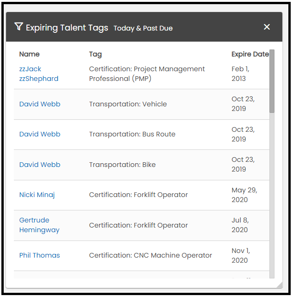293x296 pixels.
Task: Open the Gertrude Hemingway profile link
Action: pos(39,225)
